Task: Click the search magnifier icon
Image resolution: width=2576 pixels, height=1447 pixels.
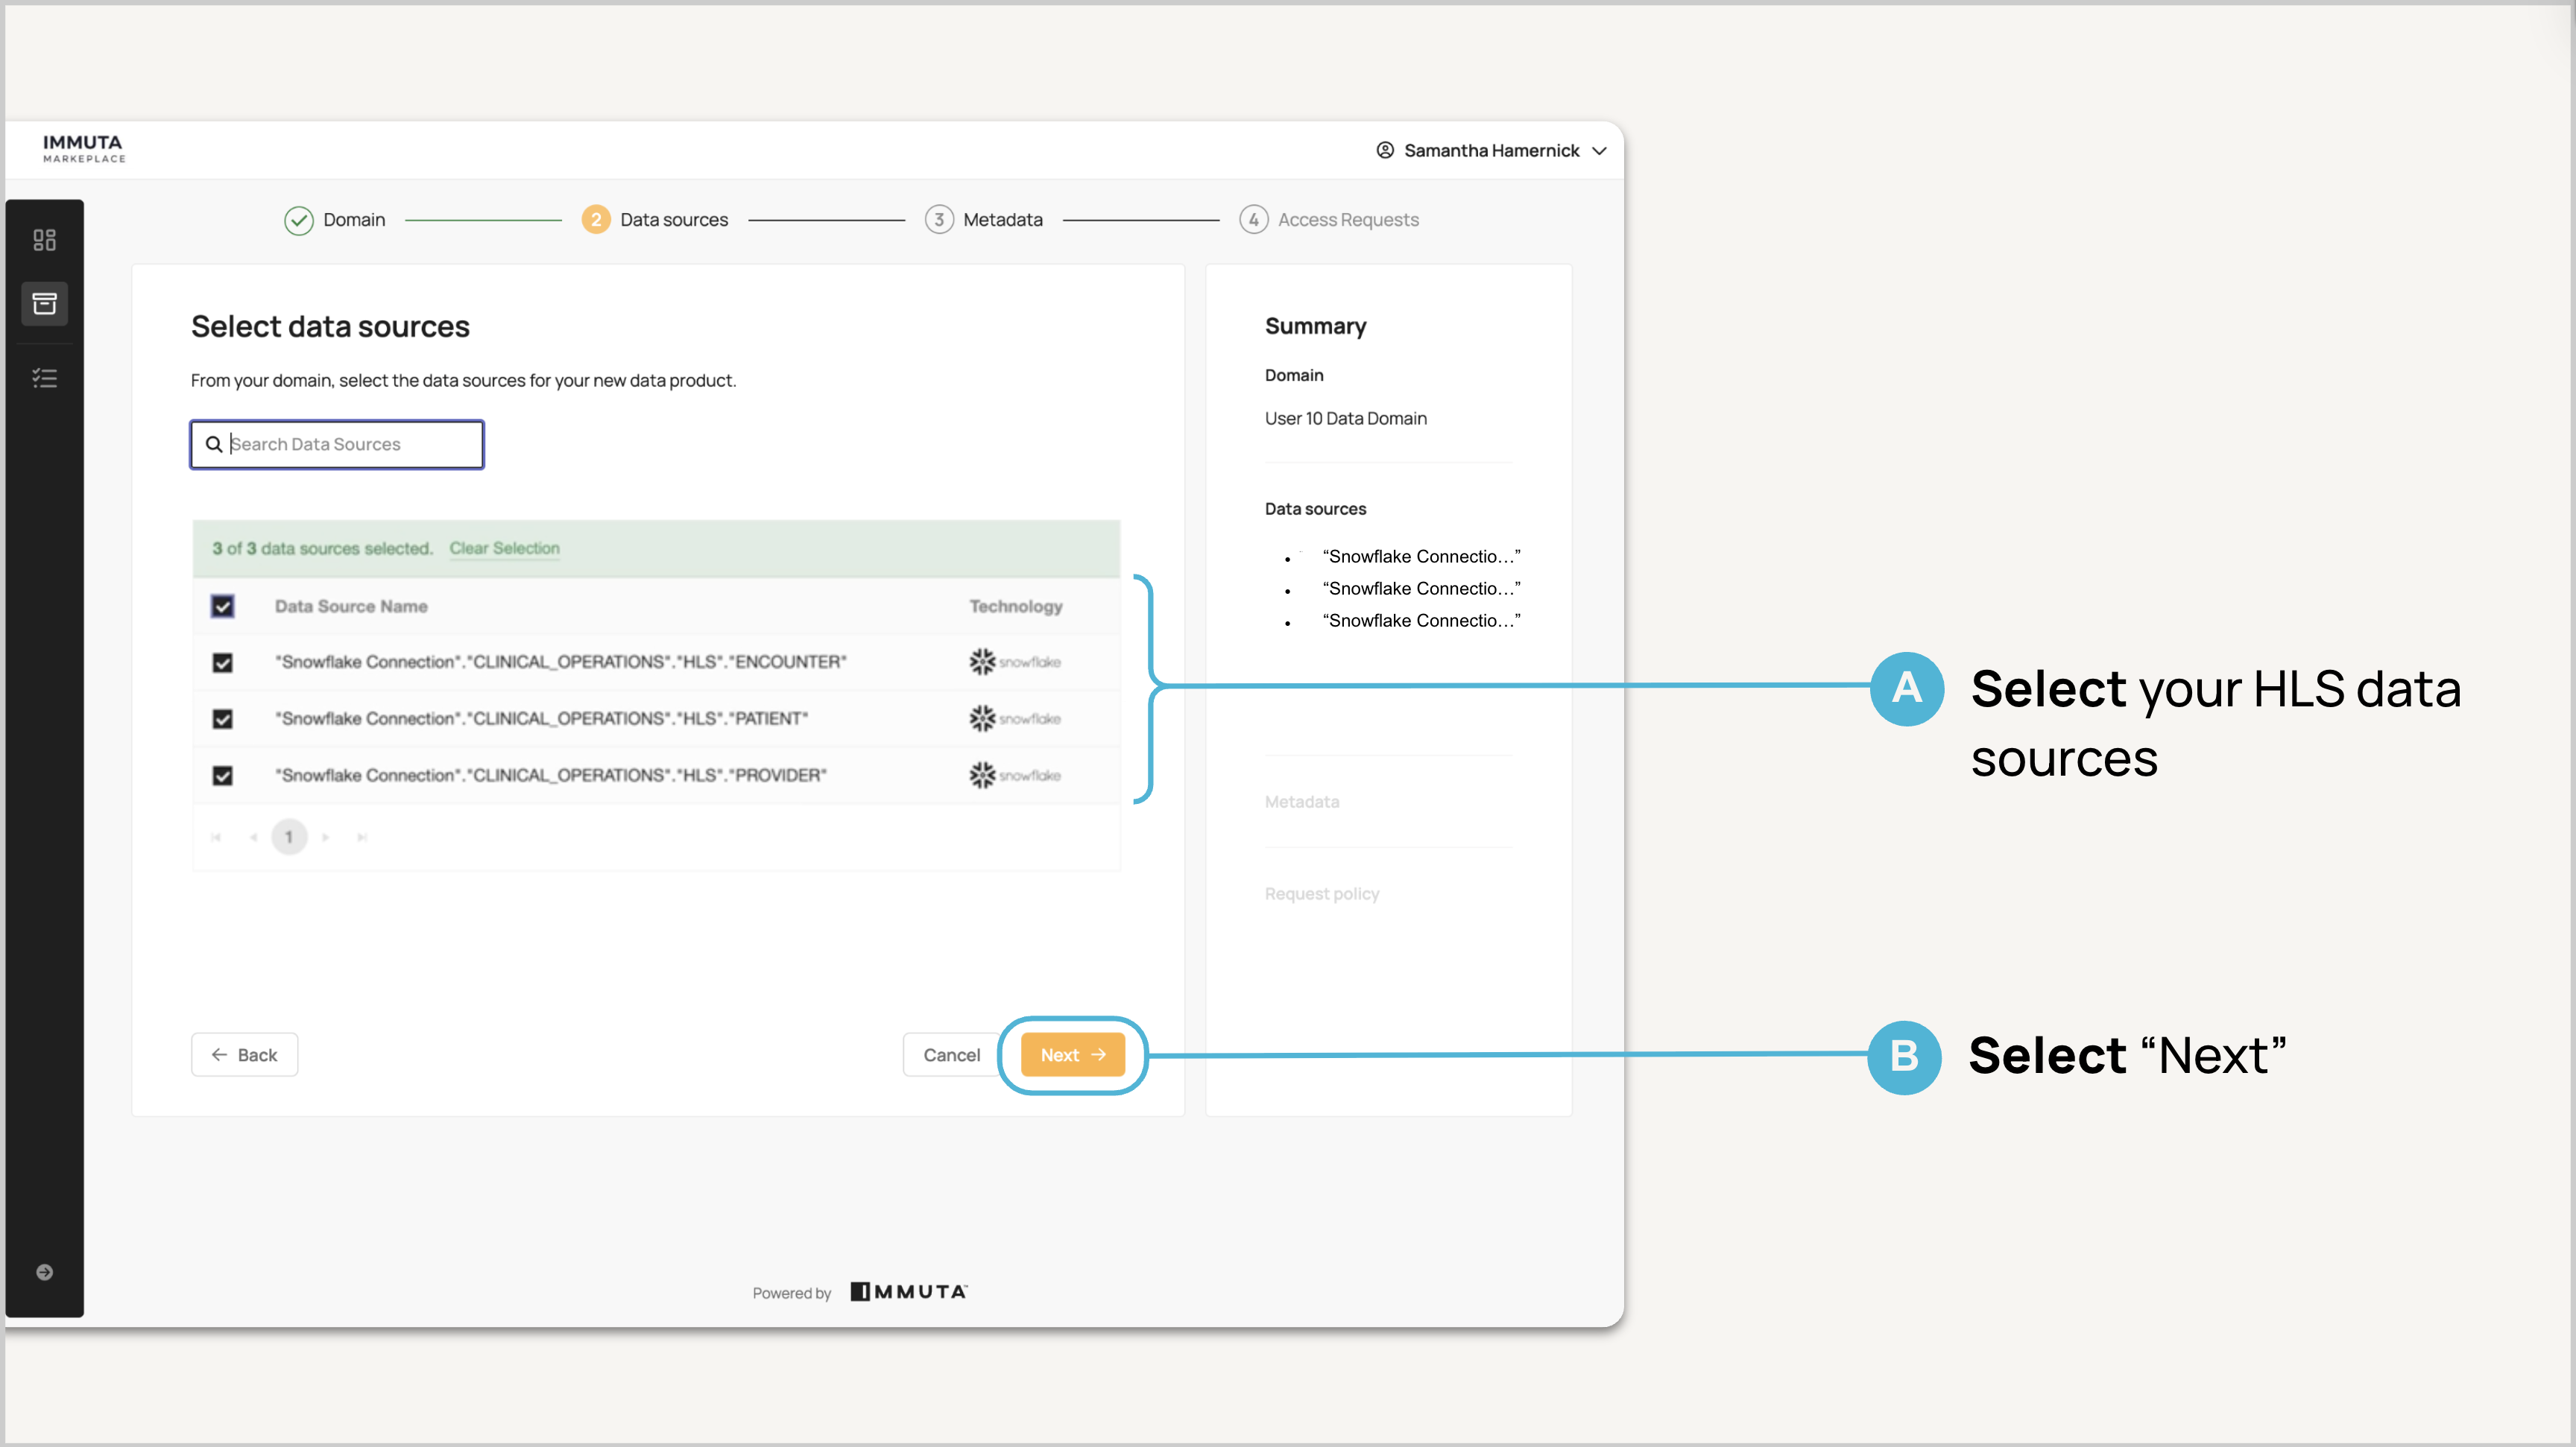Action: 214,445
